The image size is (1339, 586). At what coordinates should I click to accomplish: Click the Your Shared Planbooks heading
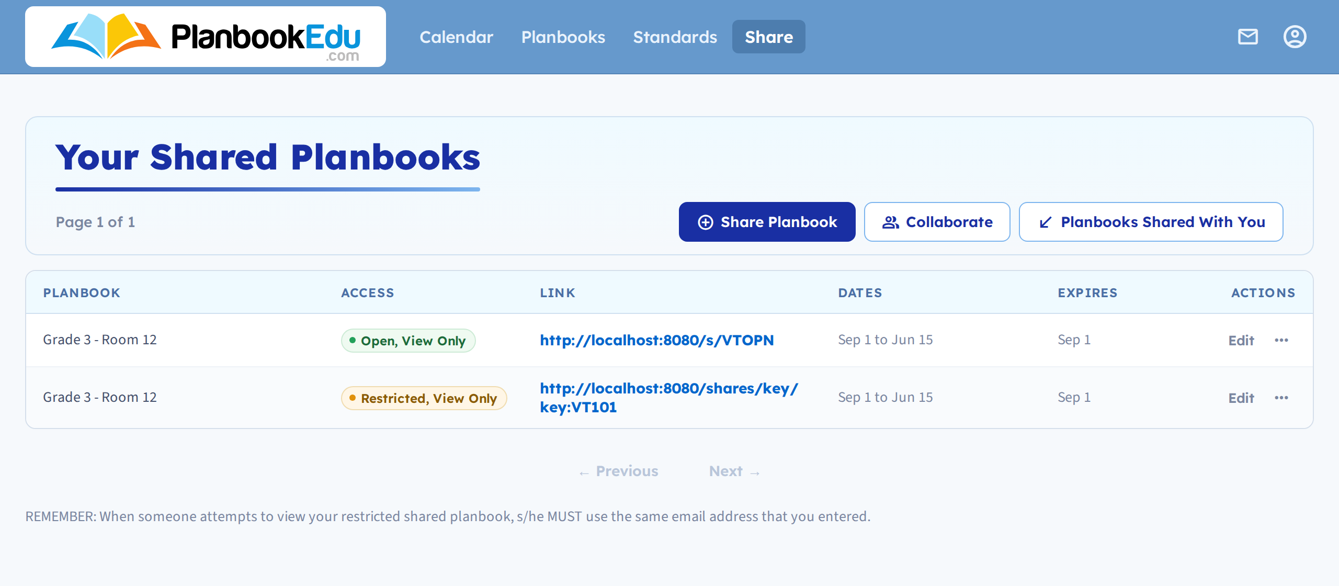pos(268,157)
